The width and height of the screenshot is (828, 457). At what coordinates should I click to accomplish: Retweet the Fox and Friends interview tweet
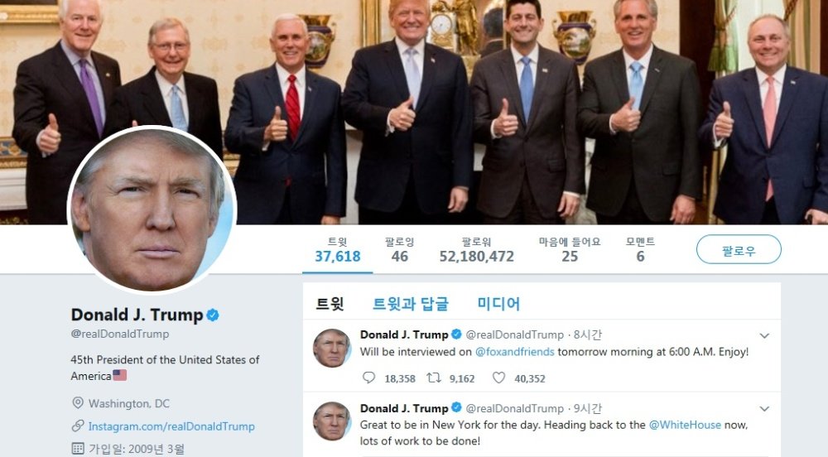click(x=434, y=378)
